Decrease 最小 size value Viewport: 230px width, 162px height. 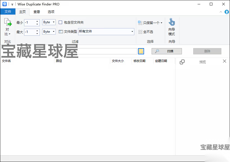(37, 24)
